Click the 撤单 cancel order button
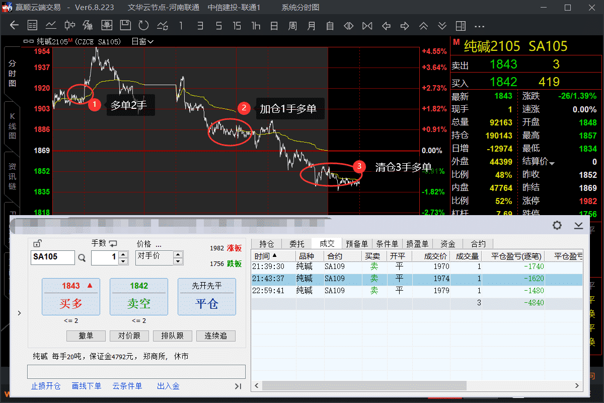Screen dimensions: 604x403 pos(86,336)
